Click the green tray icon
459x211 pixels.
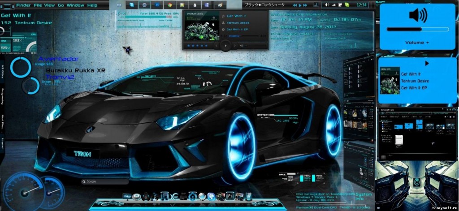[347, 5]
